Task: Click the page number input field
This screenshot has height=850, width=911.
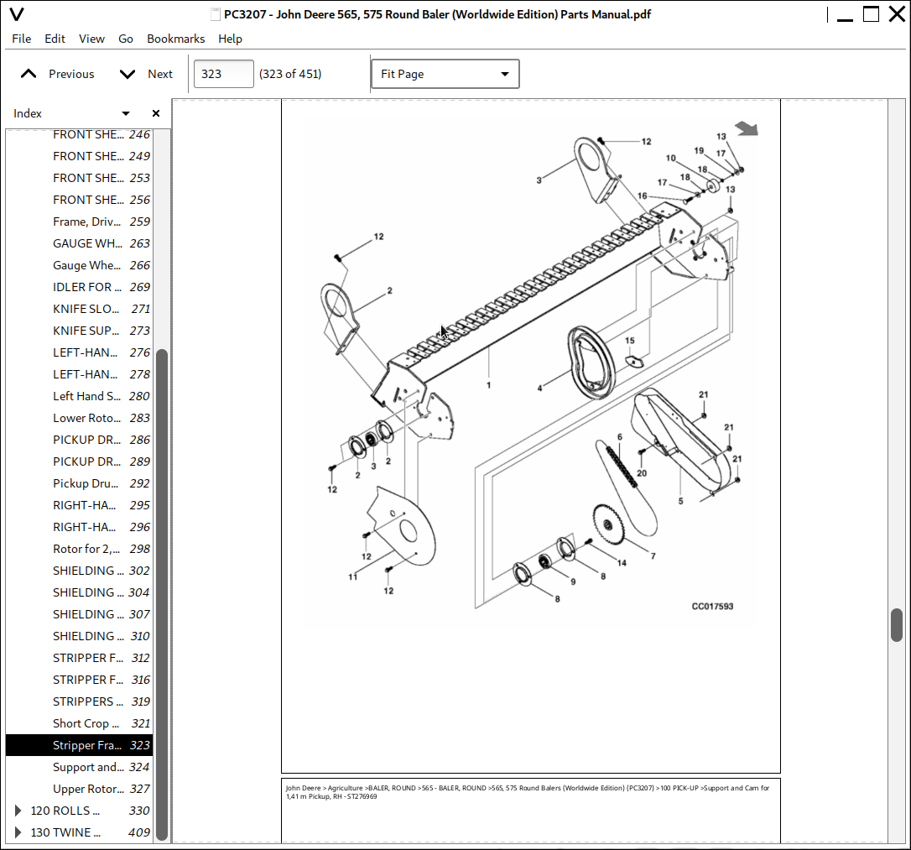Action: (x=223, y=74)
